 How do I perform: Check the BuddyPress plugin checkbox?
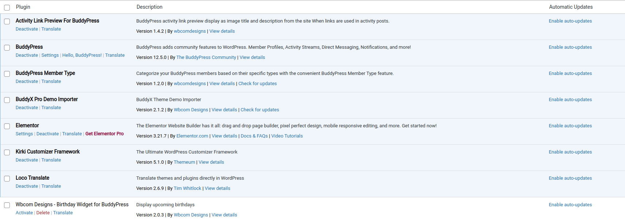(7, 48)
